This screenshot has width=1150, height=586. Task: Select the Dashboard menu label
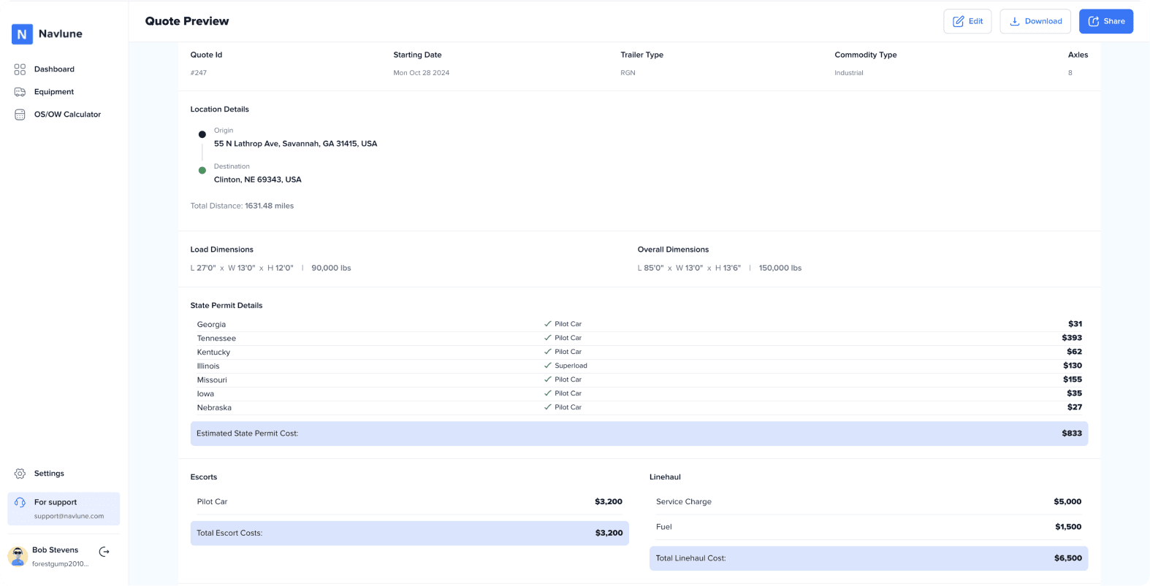[54, 69]
